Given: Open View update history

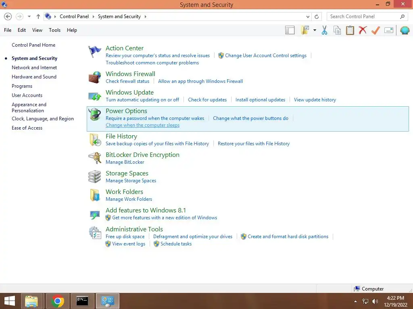Looking at the screenshot, I should [x=315, y=100].
